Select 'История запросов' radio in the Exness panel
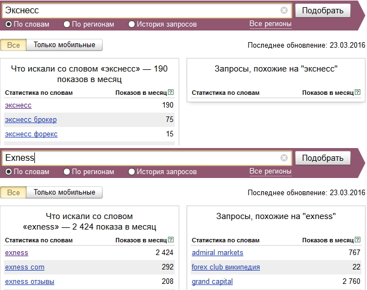Viewport: 367px width, 290px height. tap(131, 171)
